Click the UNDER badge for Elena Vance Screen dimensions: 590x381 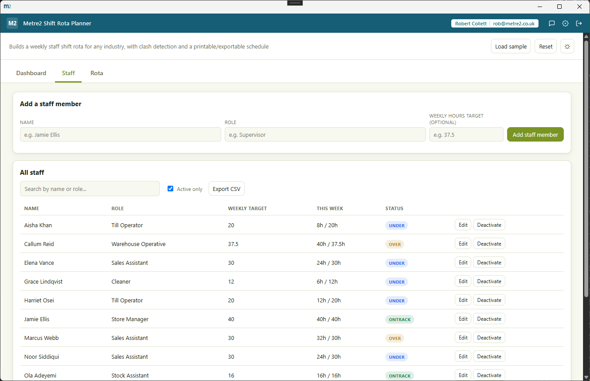tap(396, 263)
